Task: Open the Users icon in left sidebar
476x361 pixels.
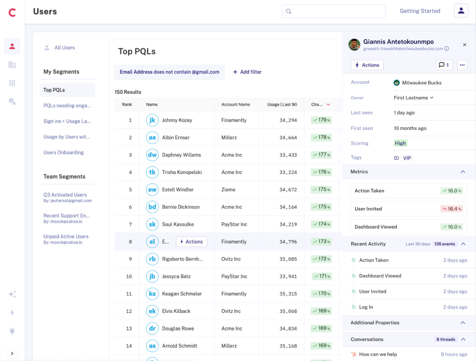Action: pyautogui.click(x=12, y=46)
